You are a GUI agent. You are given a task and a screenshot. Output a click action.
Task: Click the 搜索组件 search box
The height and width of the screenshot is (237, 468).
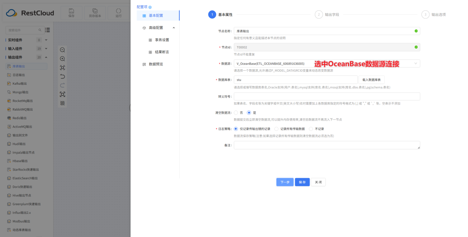24,30
